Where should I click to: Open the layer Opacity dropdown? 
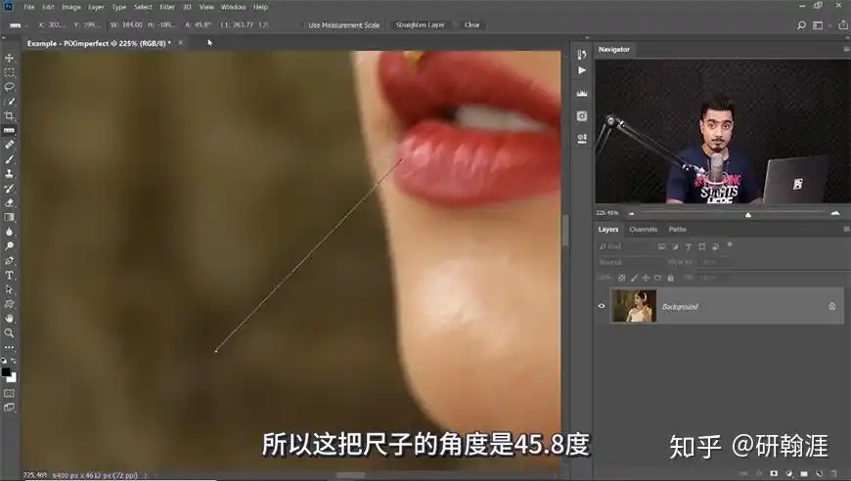[x=714, y=262]
